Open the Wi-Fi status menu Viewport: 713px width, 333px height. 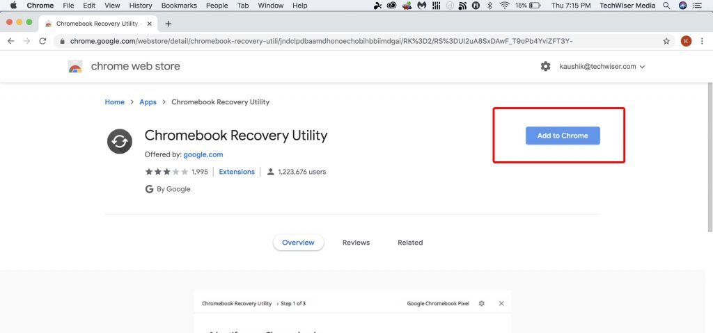pos(504,6)
